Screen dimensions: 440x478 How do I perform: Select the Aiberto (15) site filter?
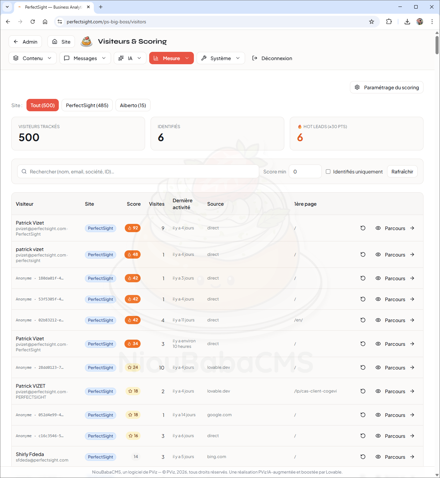tap(133, 105)
